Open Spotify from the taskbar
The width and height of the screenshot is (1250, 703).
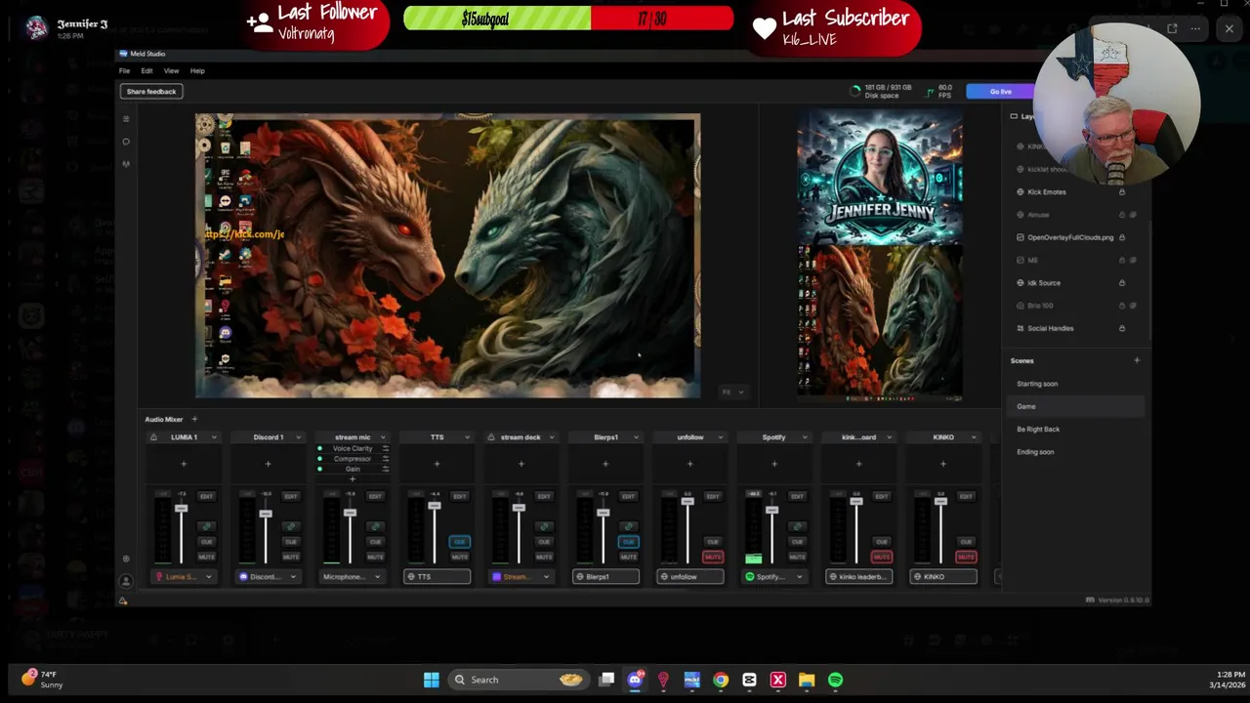(835, 680)
